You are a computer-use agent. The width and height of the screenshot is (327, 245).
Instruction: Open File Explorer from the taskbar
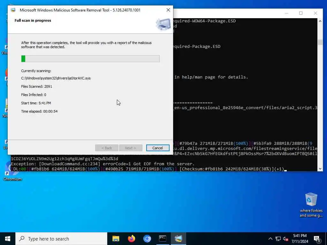[x=116, y=239]
